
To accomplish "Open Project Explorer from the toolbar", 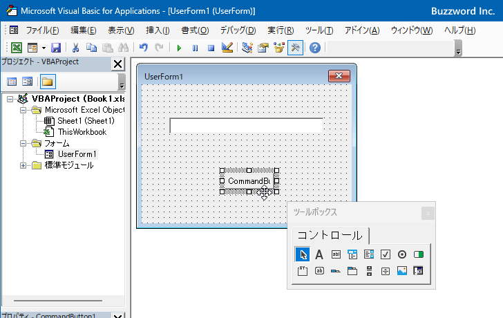I will coord(247,48).
